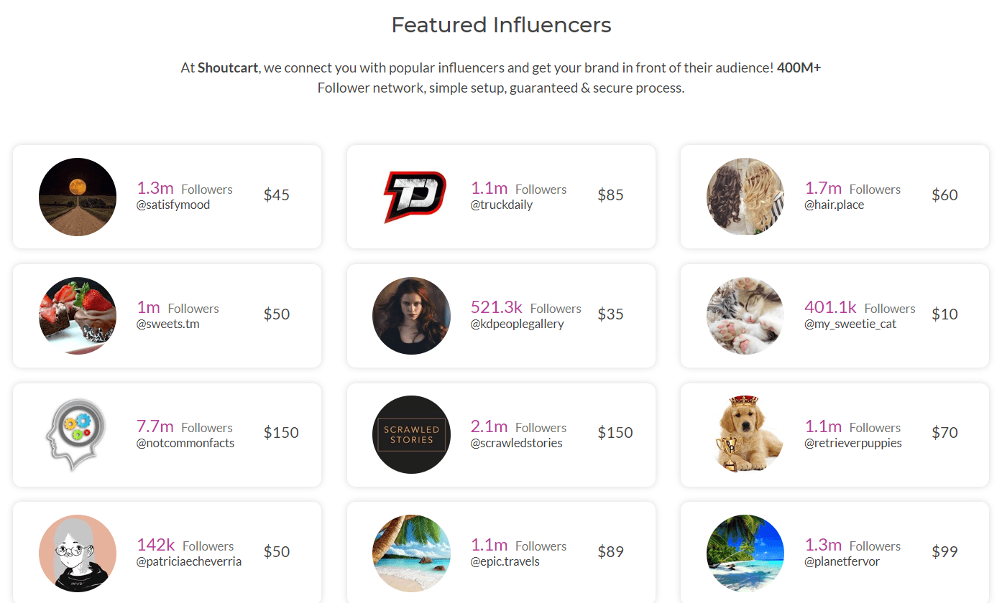Open the @satisfymood username link
Screen dimensions: 1002x603
click(173, 205)
